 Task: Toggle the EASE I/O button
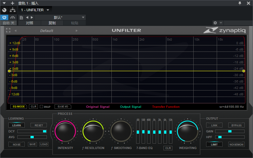point(63,107)
